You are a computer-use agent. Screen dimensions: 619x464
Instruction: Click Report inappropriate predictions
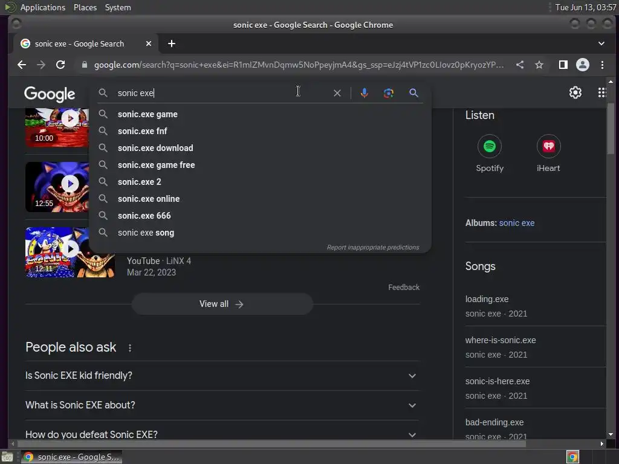point(372,247)
